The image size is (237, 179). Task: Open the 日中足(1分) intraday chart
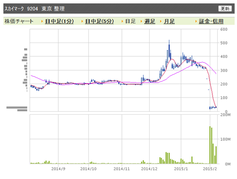(x=59, y=21)
